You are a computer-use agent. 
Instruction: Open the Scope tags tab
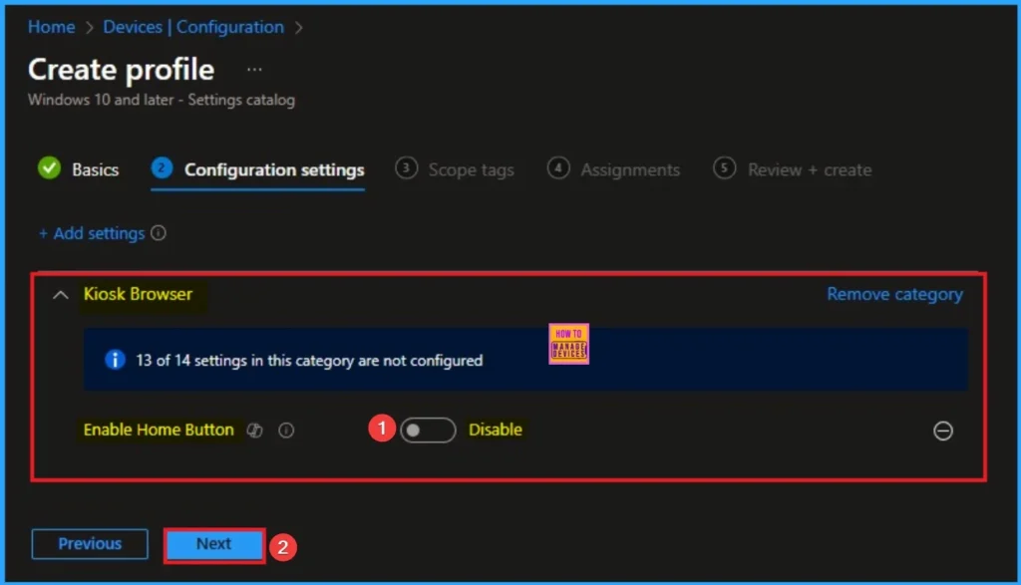coord(471,169)
